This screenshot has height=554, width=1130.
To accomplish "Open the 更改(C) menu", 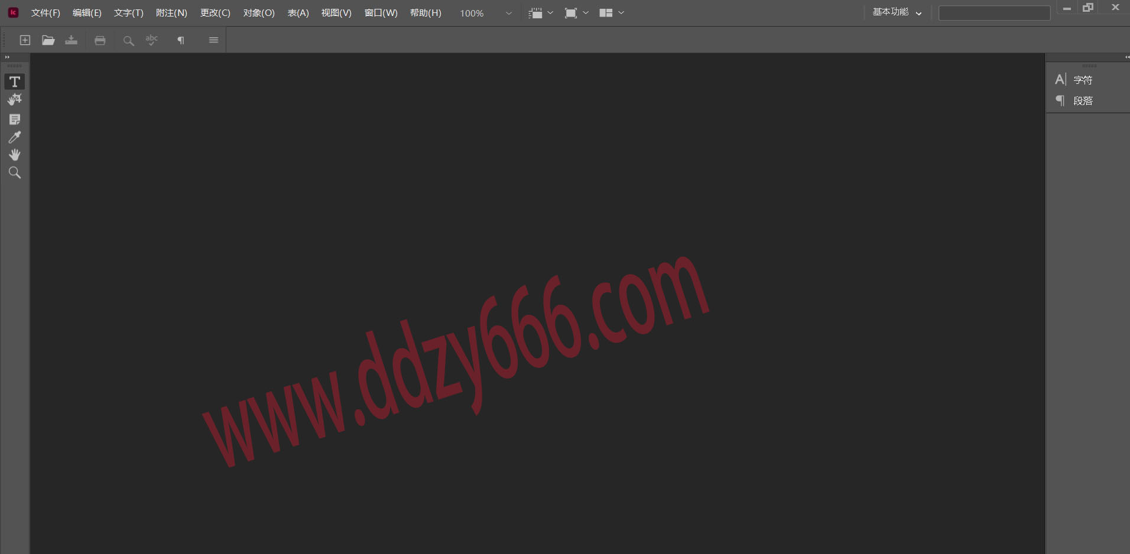I will (x=215, y=13).
